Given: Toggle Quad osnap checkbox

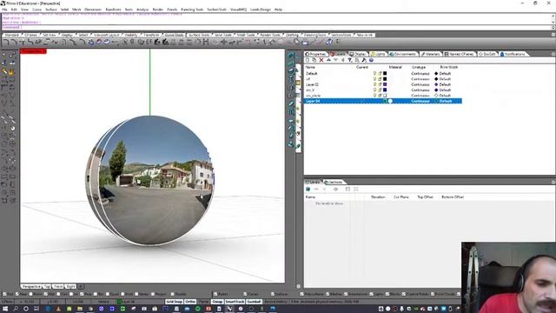Looking at the screenshot, I should [108, 294].
